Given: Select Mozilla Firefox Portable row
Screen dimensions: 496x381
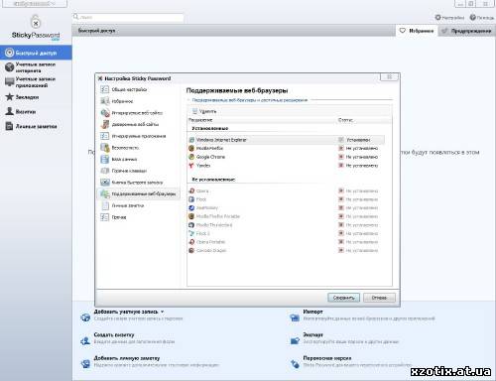Looking at the screenshot, I should [287, 216].
